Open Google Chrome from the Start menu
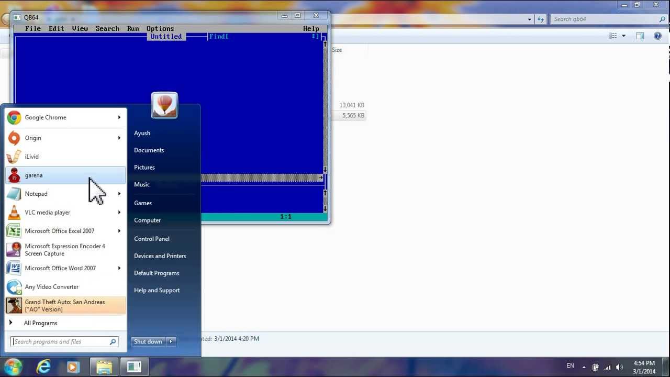The height and width of the screenshot is (377, 670). click(x=65, y=117)
